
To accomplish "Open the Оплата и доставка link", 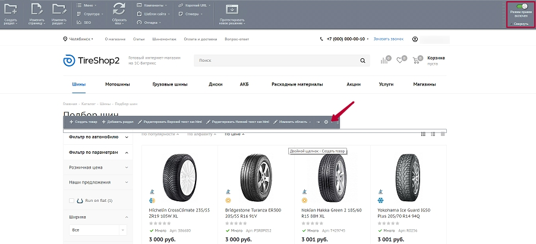I will 200,39.
